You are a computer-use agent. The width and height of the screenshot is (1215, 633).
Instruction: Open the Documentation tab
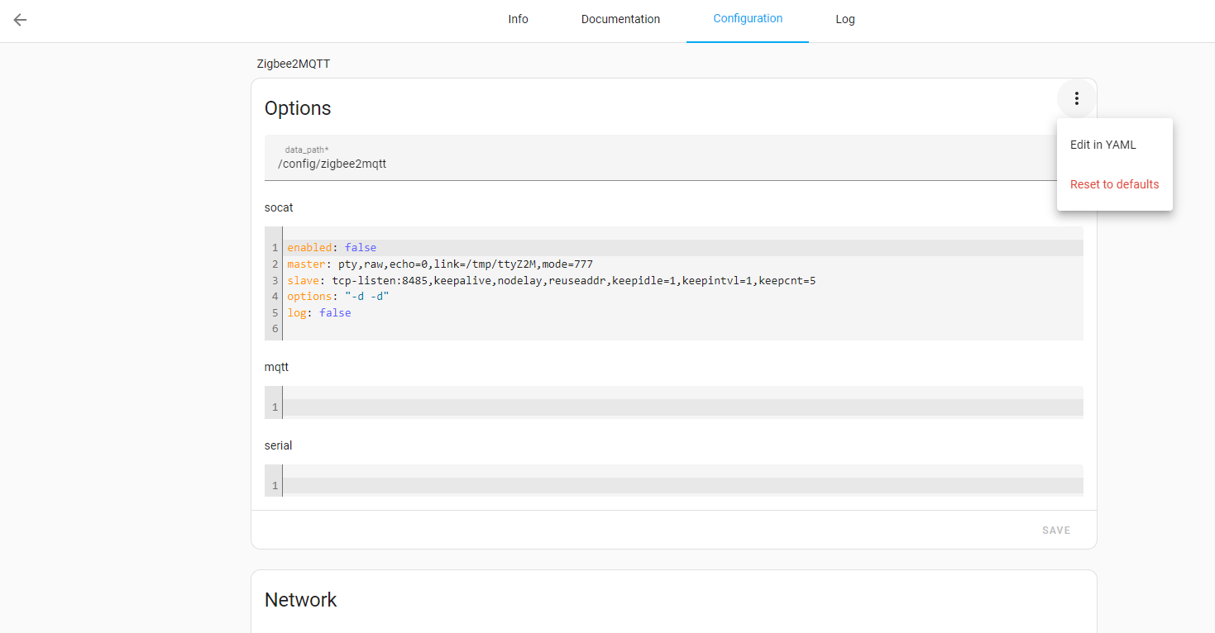click(620, 19)
